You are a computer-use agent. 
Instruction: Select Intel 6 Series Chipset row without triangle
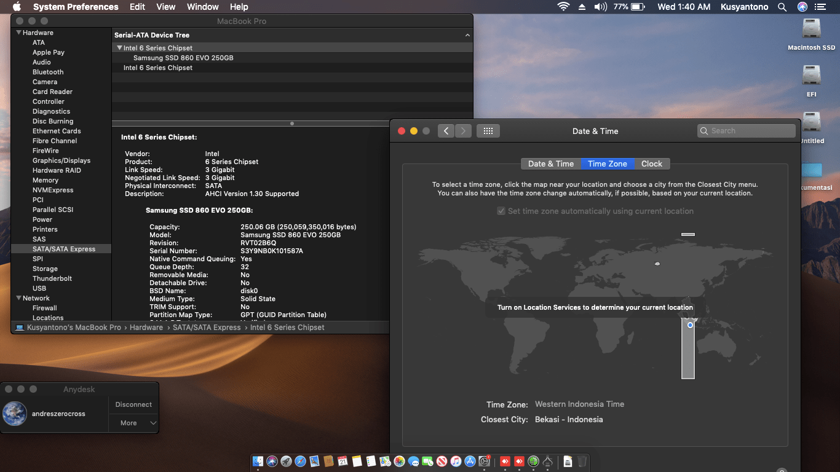(292, 68)
